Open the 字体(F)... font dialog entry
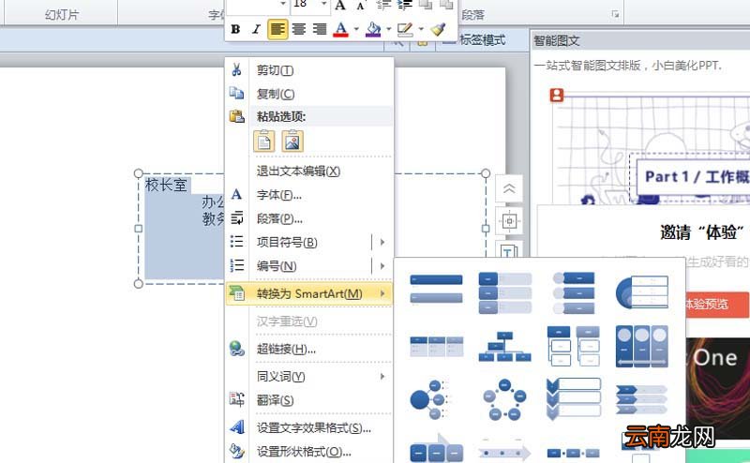This screenshot has width=750, height=463. click(308, 195)
